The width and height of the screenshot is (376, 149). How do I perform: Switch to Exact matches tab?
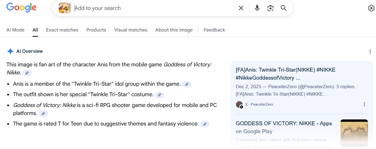(x=62, y=30)
